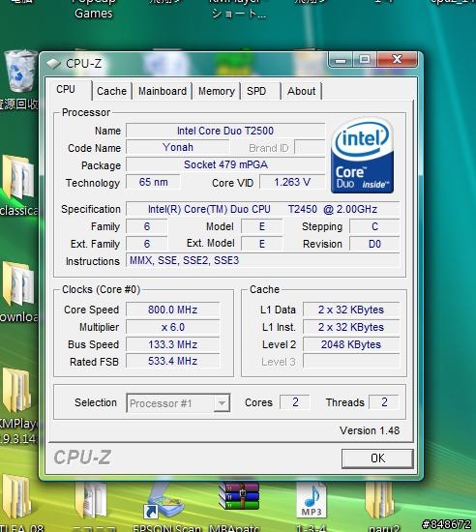This screenshot has width=476, height=532.
Task: Click the Level 2 value 2048 KBytes
Action: point(351,344)
